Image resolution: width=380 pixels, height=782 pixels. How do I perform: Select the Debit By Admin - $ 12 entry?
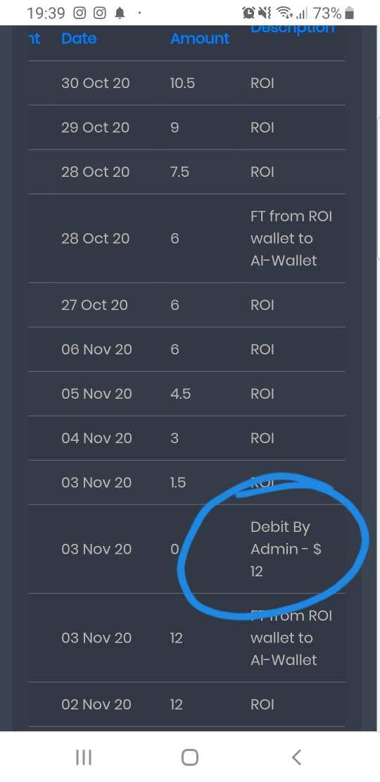click(x=286, y=549)
